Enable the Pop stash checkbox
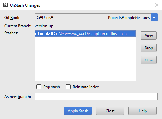162x119 pixels. click(x=39, y=87)
